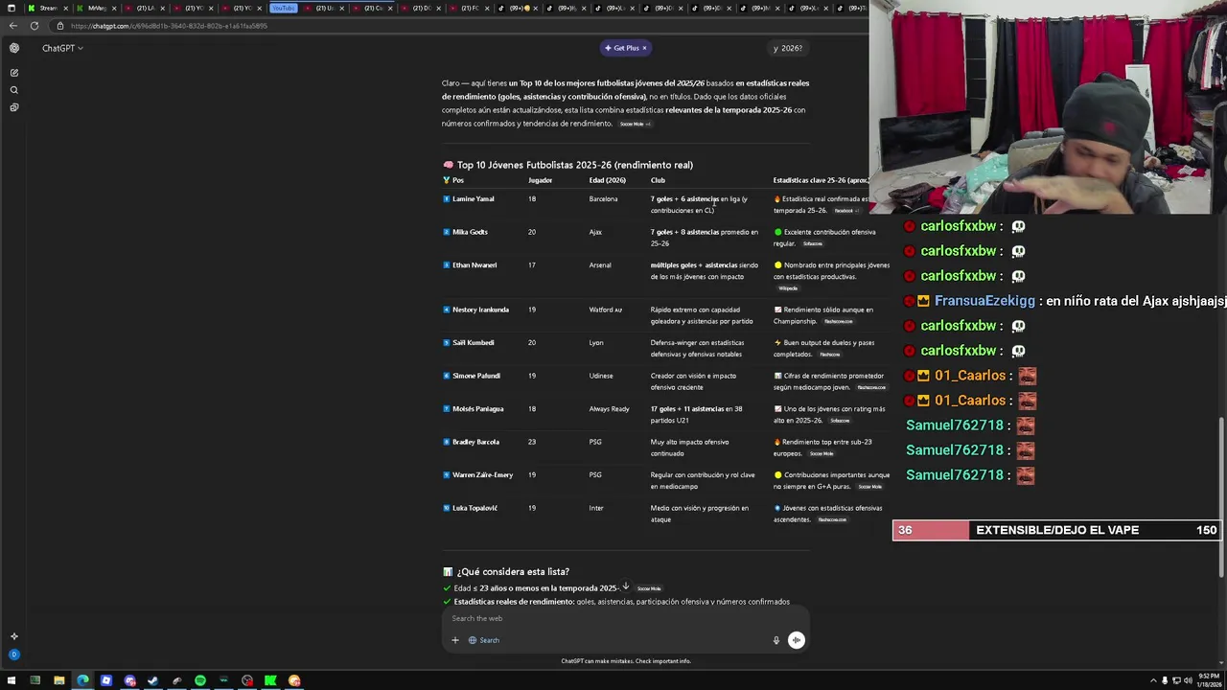
Task: Click the Bradley Barcola row name
Action: click(475, 442)
